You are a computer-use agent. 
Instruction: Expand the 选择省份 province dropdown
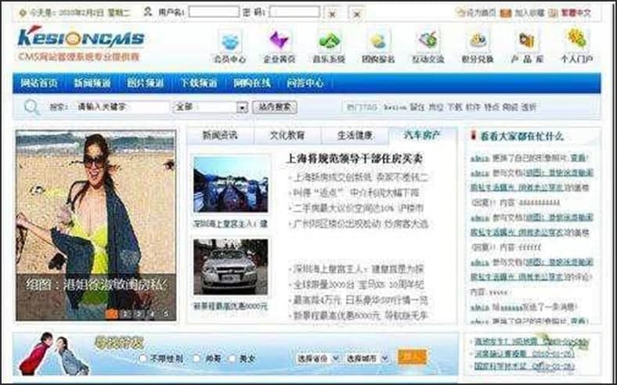[318, 358]
